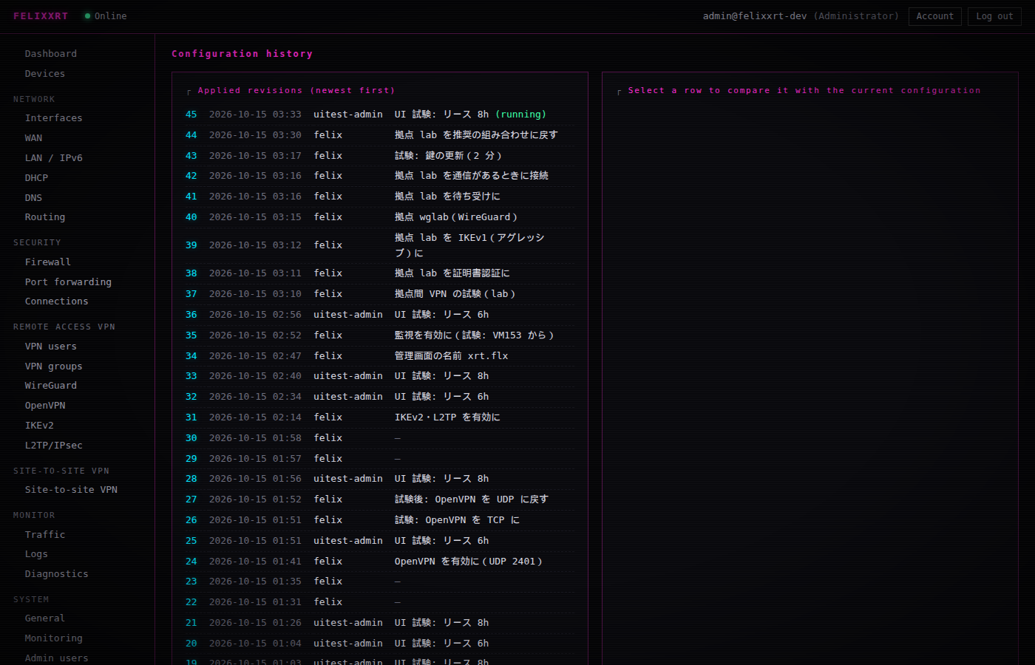Select revision 36 row
This screenshot has height=665, width=1035.
tap(379, 315)
